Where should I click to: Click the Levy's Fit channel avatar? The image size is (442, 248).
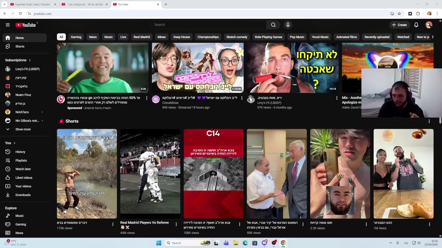pyautogui.click(x=251, y=100)
